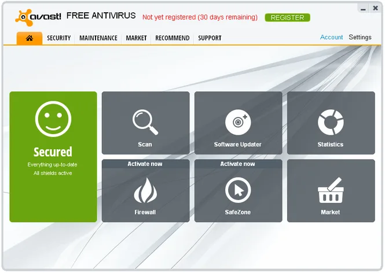The image size is (385, 273).
Task: Switch to the SECURITY tab
Action: point(58,38)
